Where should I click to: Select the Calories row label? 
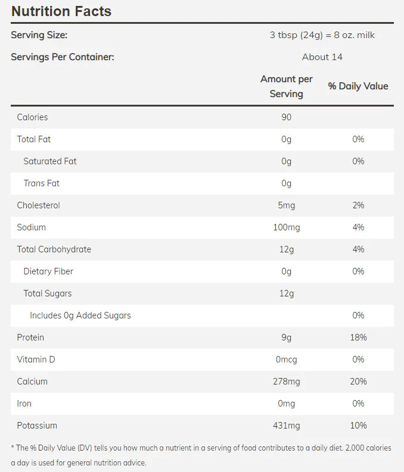(32, 117)
